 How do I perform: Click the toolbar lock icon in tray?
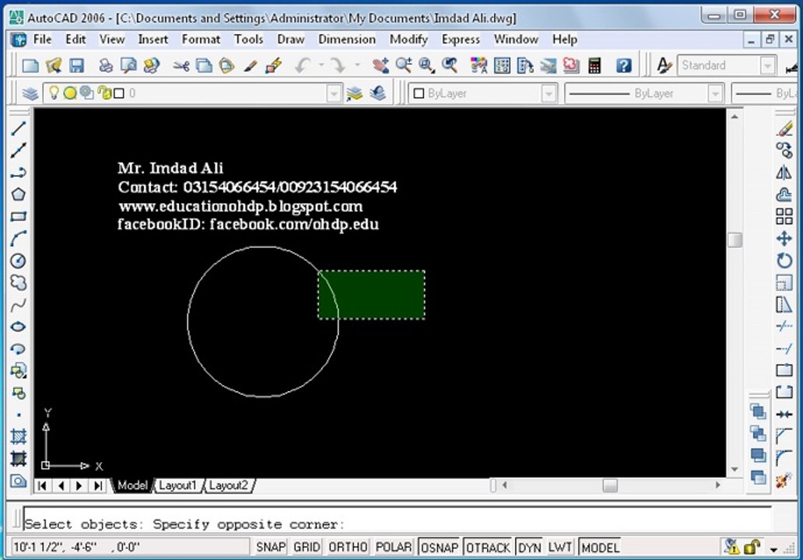pos(752,548)
